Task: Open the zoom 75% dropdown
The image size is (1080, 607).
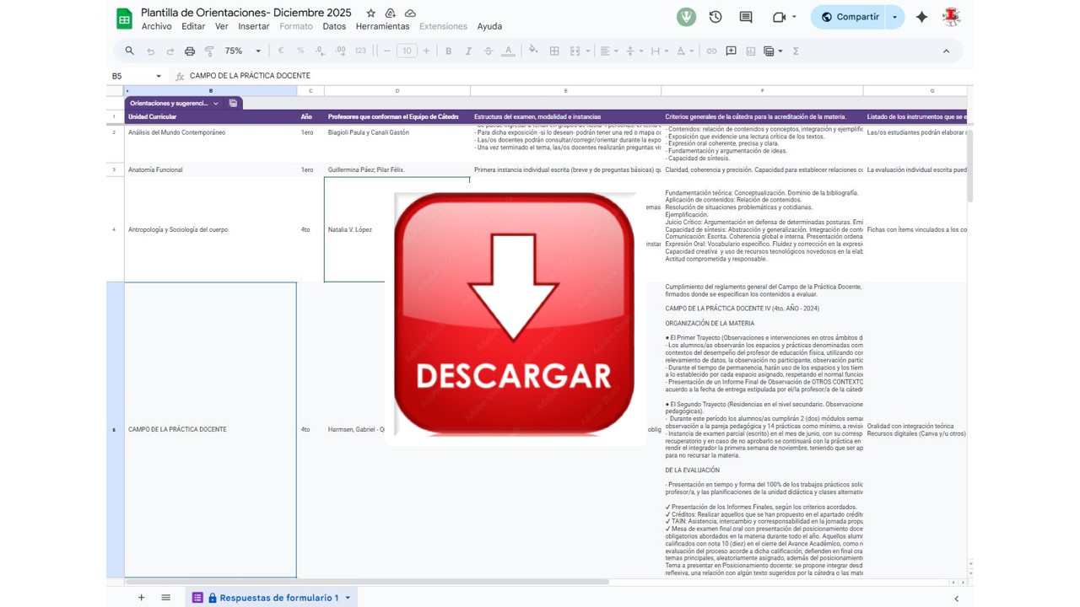Action: coord(243,51)
